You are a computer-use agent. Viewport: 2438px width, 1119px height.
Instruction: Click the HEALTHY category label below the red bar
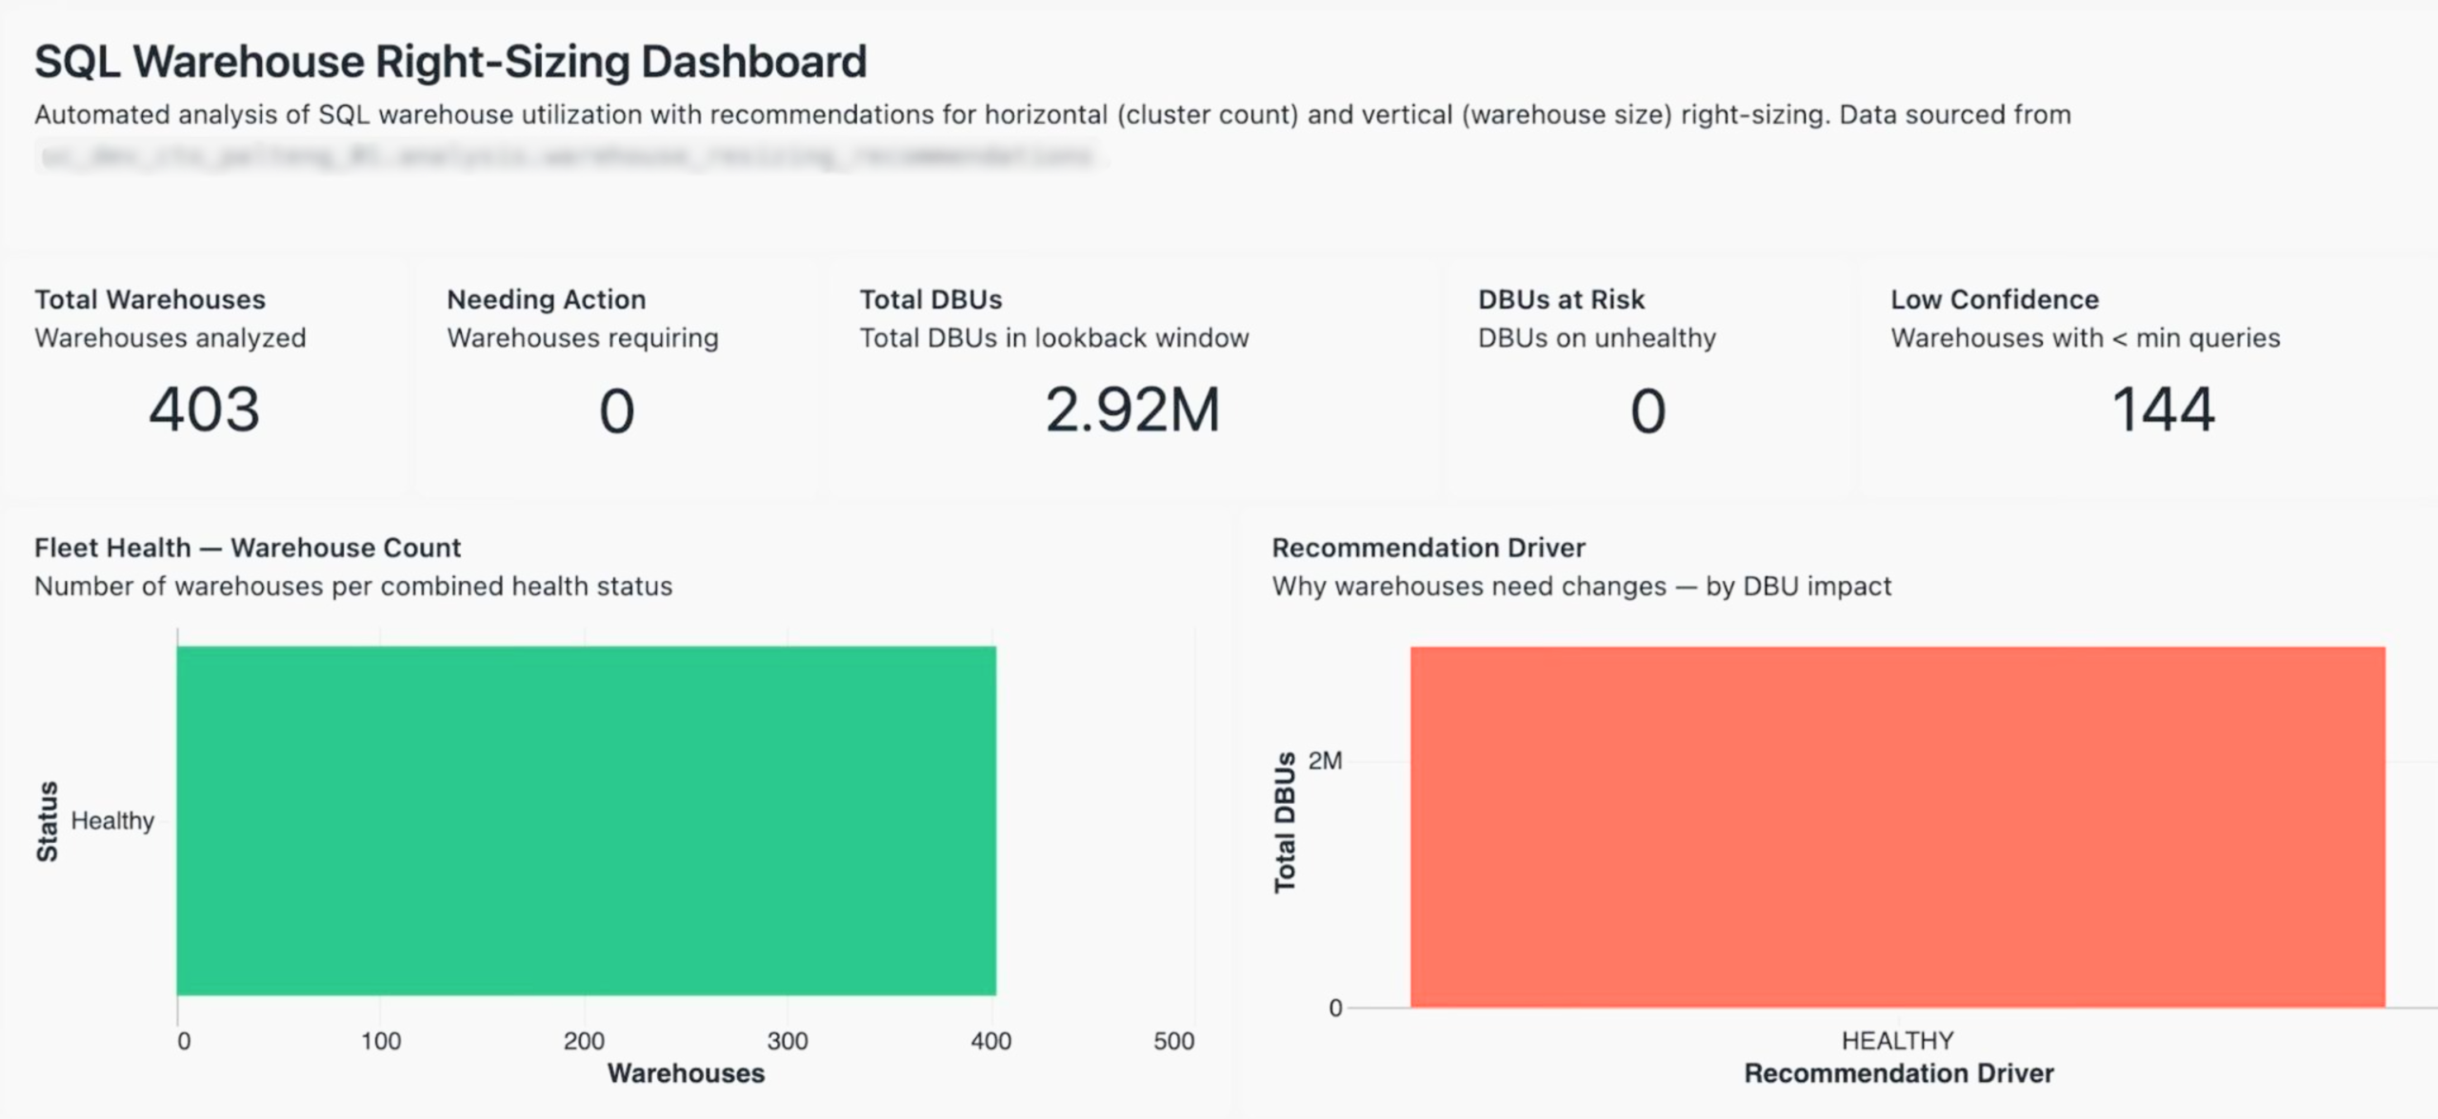pyautogui.click(x=1897, y=1039)
